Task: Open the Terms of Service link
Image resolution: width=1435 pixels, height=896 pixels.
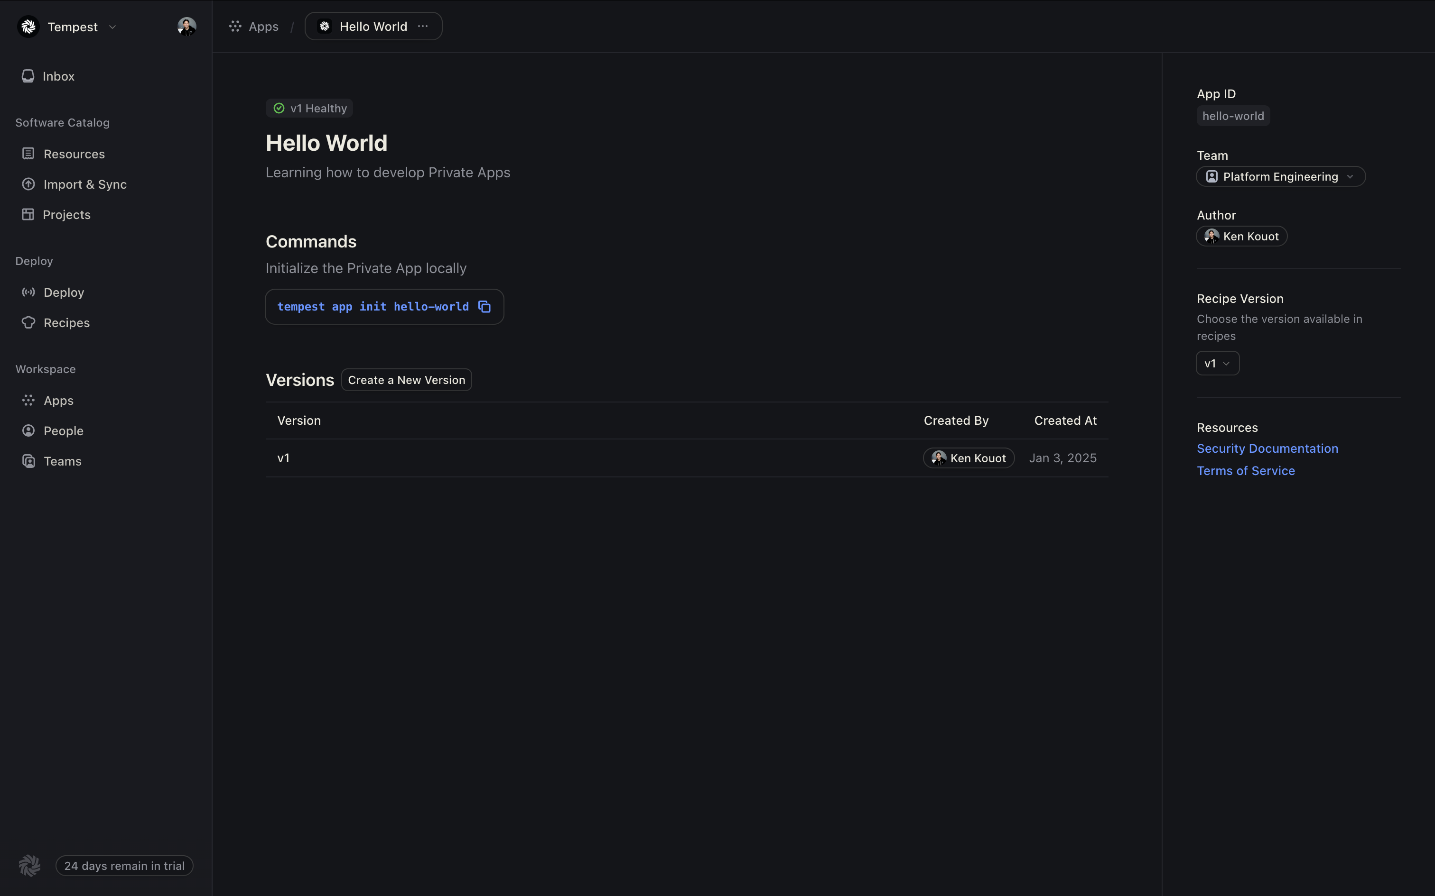Action: pyautogui.click(x=1245, y=470)
